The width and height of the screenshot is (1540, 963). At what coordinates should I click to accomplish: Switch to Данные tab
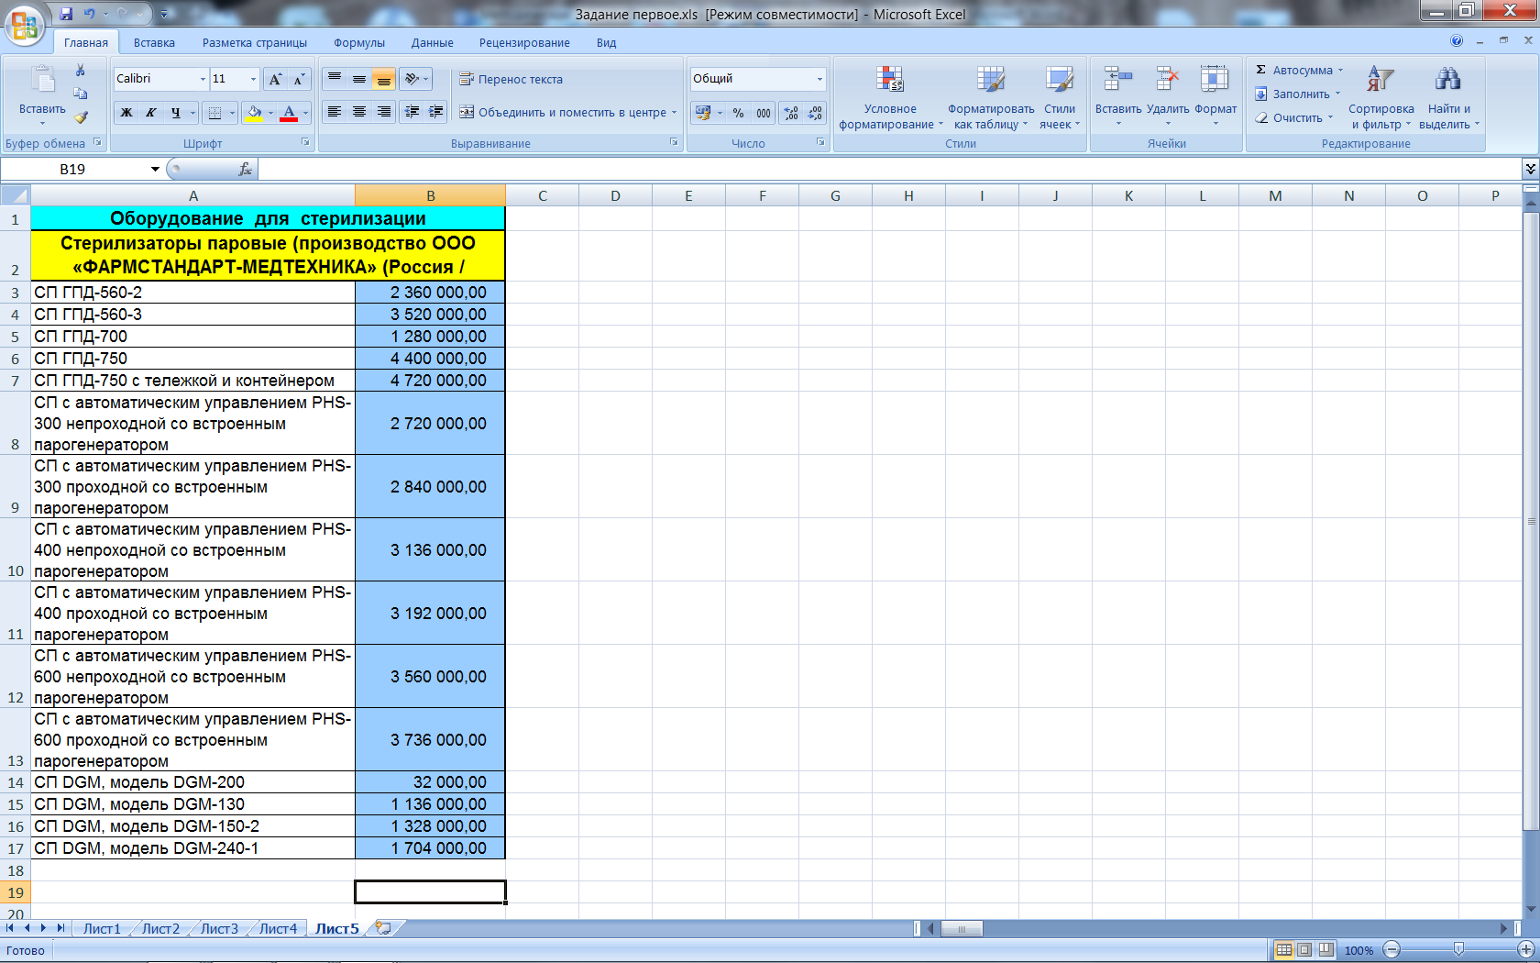[x=432, y=42]
